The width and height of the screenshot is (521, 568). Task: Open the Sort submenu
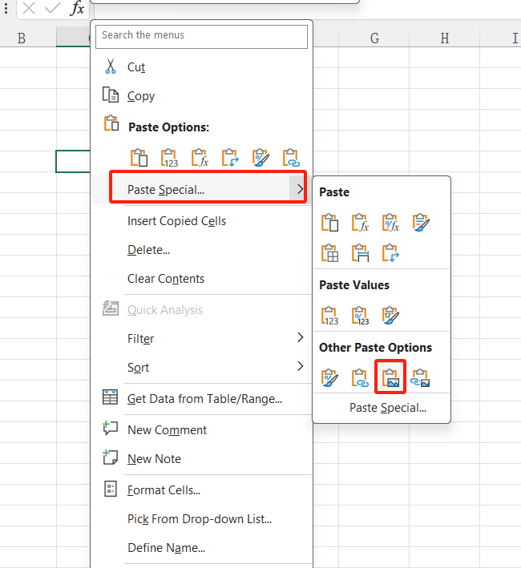point(300,367)
